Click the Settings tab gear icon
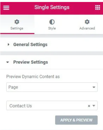103x130 pixels. 17,22
